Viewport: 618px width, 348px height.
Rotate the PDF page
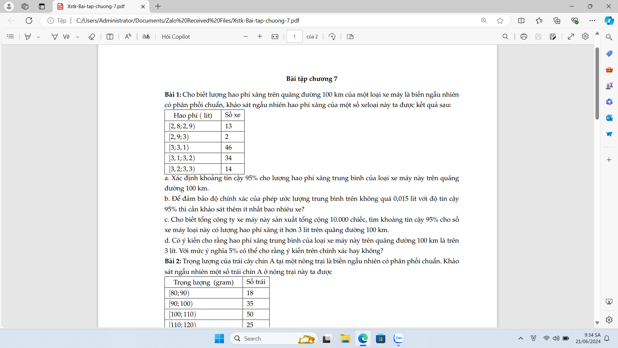coord(332,36)
